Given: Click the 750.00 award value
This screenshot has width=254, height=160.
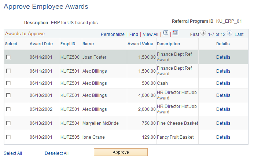Looking at the screenshot, I should 149,123.
